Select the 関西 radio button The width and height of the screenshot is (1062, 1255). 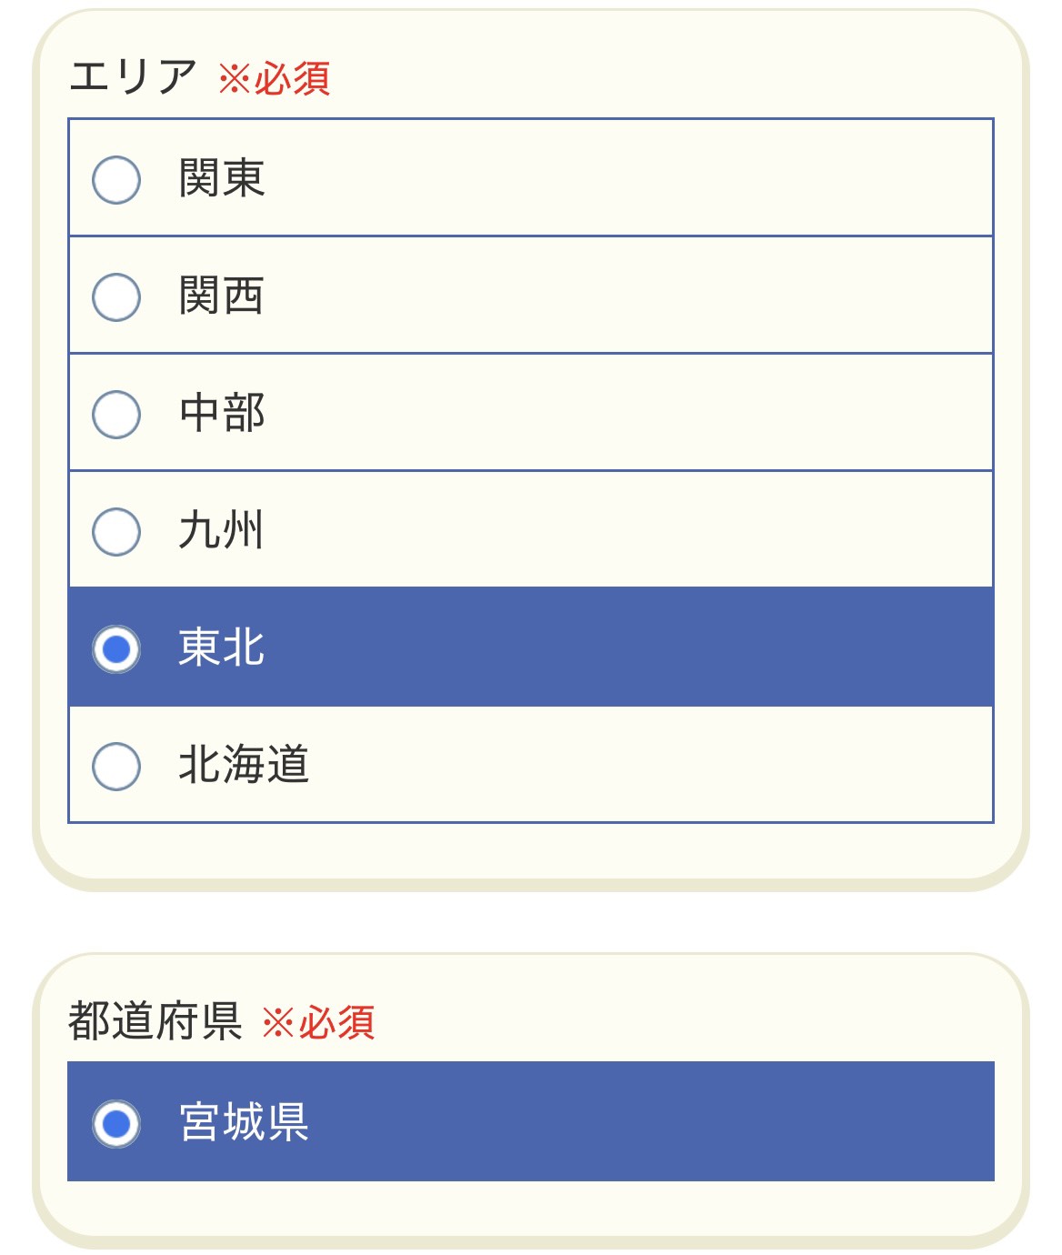click(116, 296)
